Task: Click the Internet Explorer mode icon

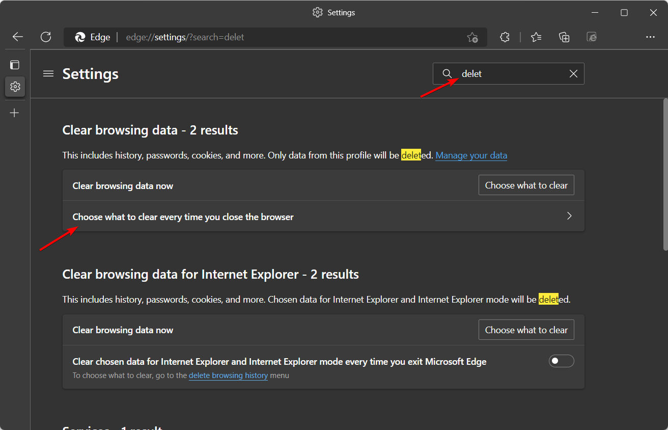Action: tap(592, 37)
